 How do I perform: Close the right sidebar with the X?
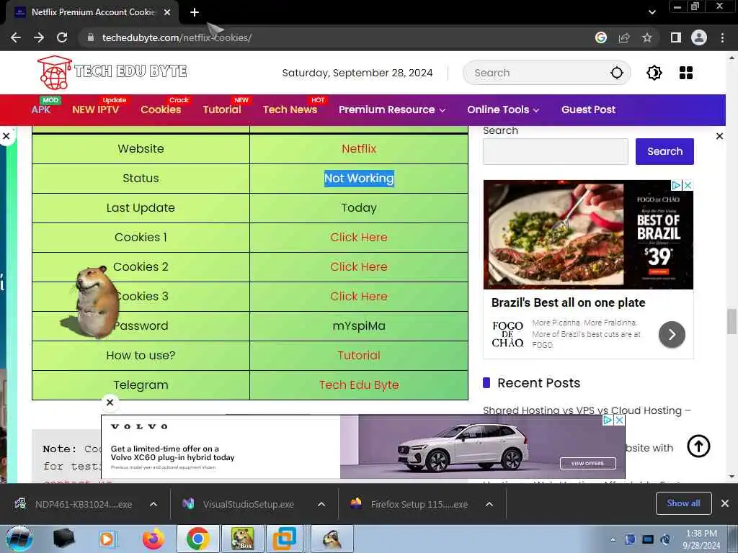pyautogui.click(x=720, y=136)
